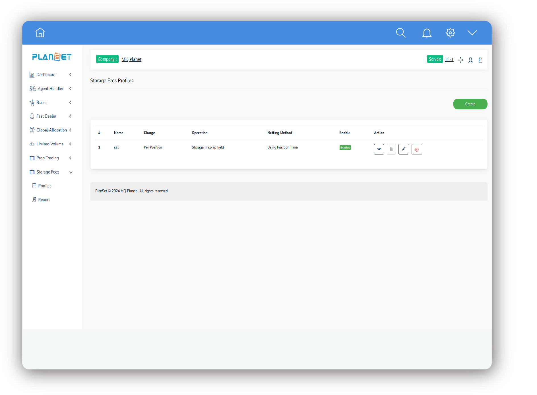Click the fullscreen arrows icon

(x=461, y=60)
